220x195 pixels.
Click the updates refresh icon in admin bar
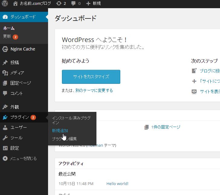pyautogui.click(x=59, y=3)
